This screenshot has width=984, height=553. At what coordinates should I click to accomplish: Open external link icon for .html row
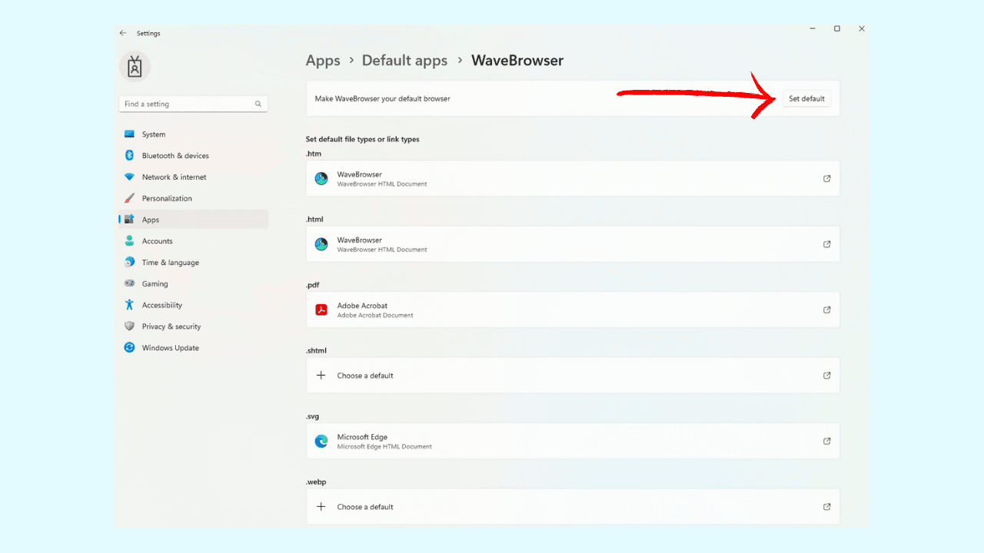pos(827,244)
